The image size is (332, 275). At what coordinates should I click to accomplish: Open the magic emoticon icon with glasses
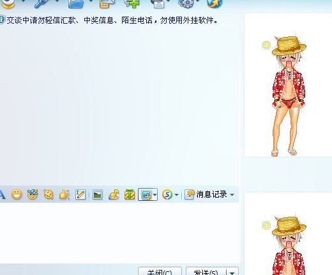33,194
